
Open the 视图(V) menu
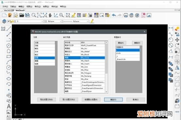point(29,7)
